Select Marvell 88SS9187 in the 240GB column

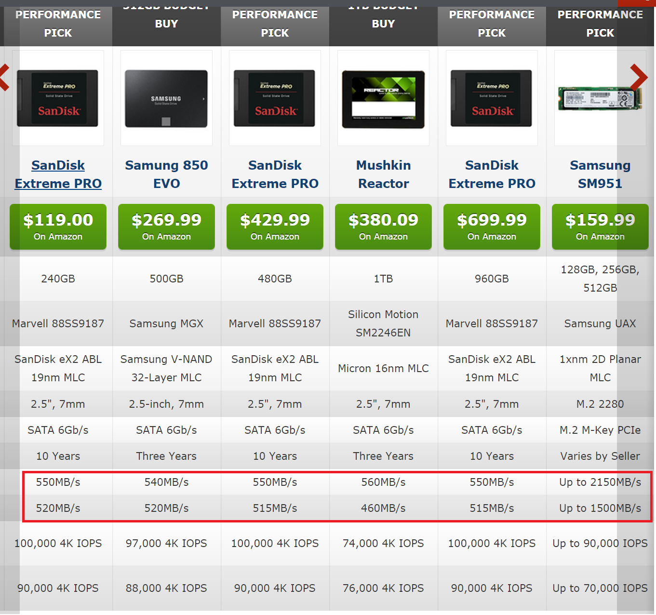(58, 323)
